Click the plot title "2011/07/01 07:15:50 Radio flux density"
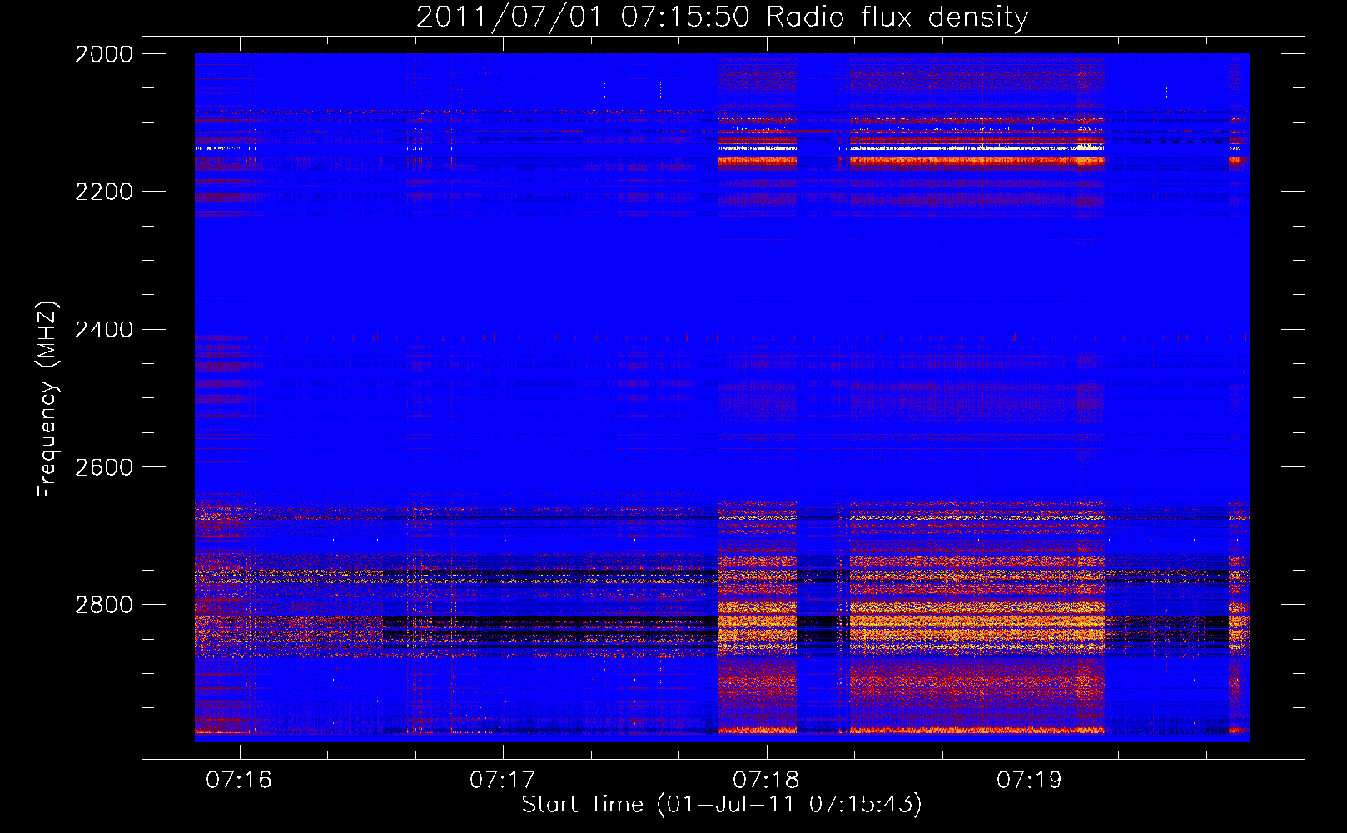Viewport: 1347px width, 833px height. click(722, 17)
